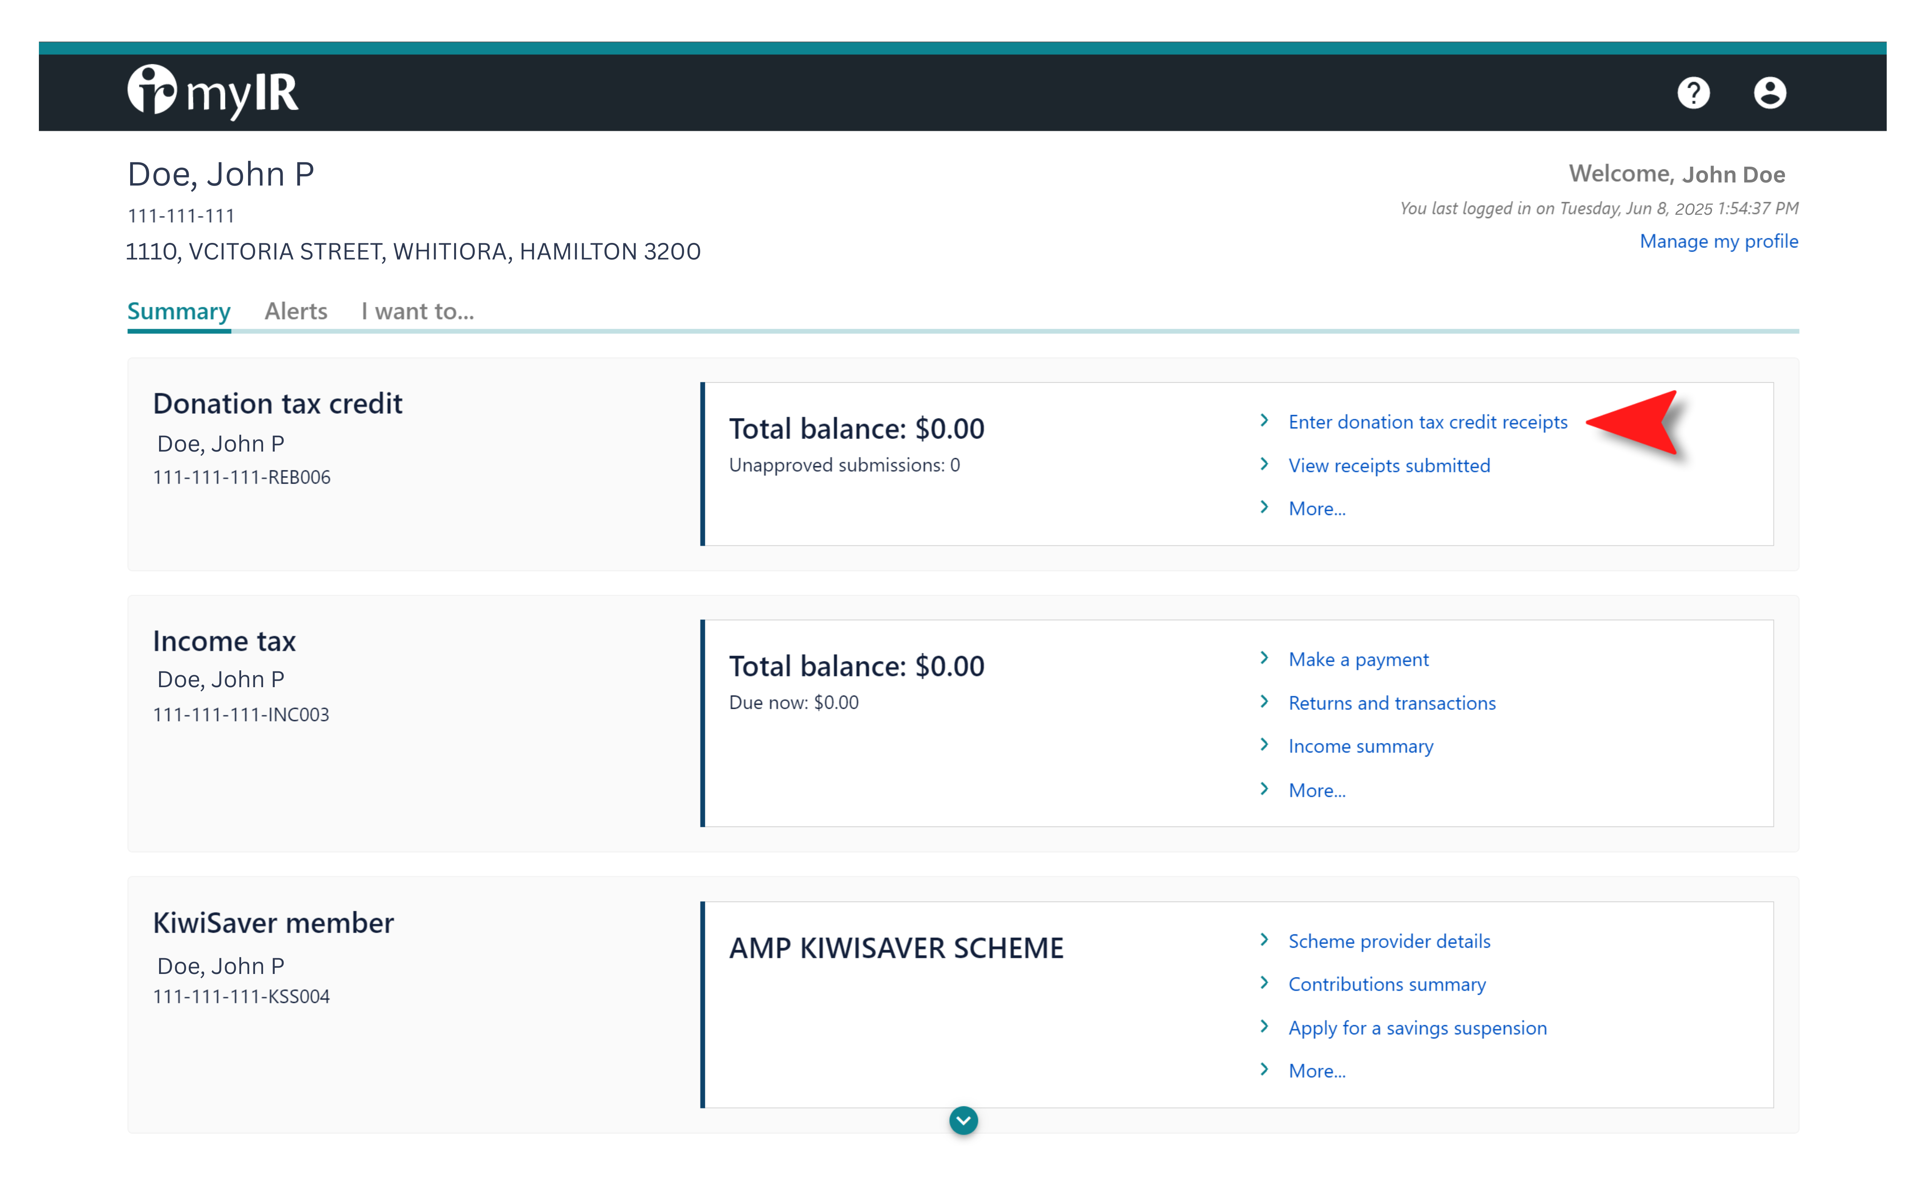This screenshot has width=1926, height=1193.
Task: Open More... under Donation tax credit
Action: 1317,508
